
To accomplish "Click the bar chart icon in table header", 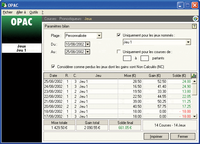I will point(194,76).
